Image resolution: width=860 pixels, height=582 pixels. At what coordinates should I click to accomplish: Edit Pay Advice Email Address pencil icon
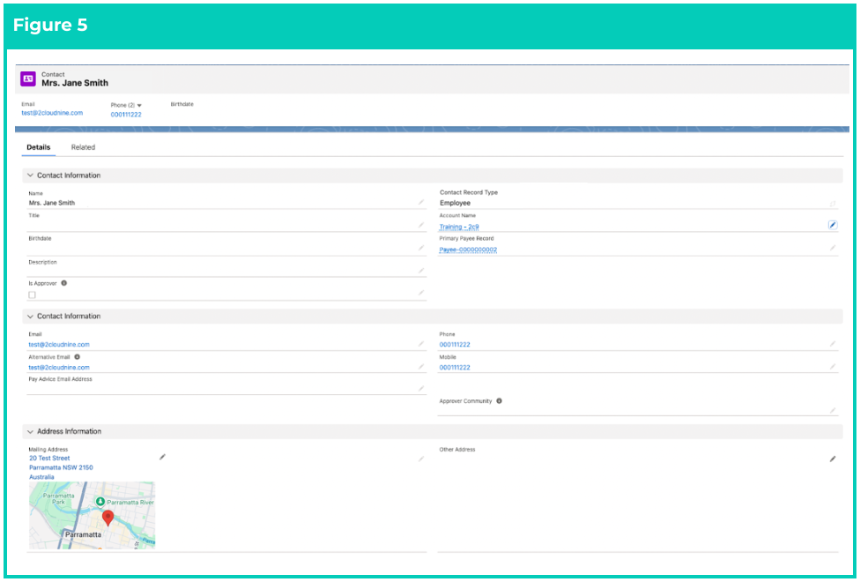[x=421, y=388]
